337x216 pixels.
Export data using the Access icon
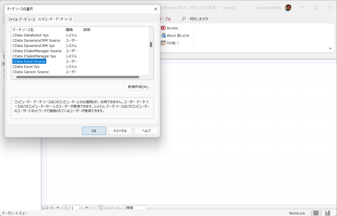pyautogui.click(x=163, y=28)
